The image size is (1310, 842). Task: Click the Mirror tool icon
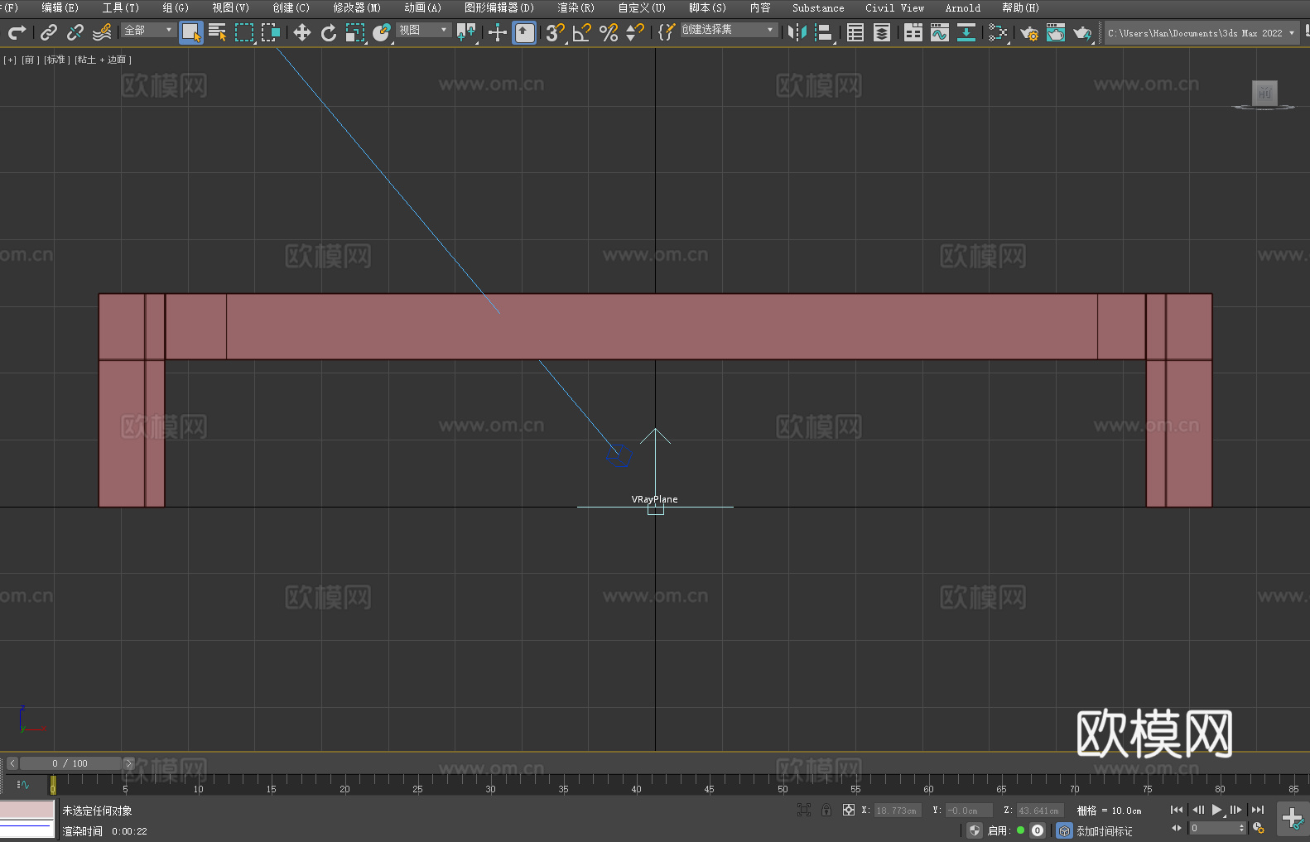point(797,32)
